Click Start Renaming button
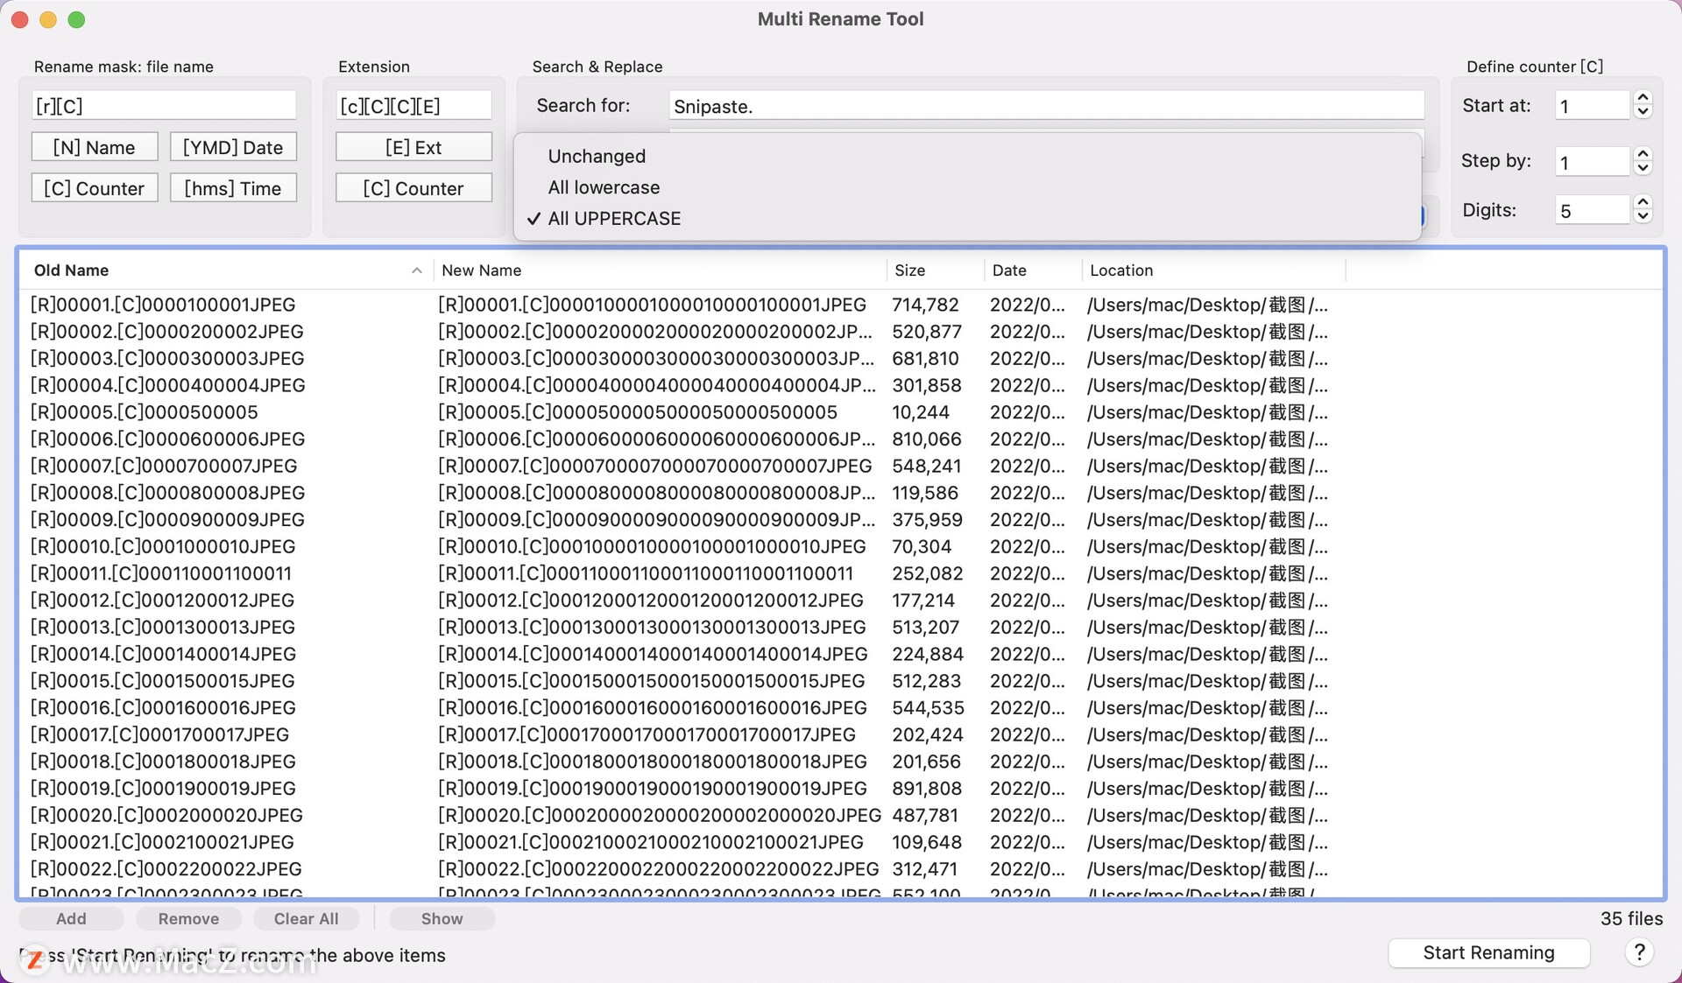The height and width of the screenshot is (983, 1682). pyautogui.click(x=1488, y=952)
